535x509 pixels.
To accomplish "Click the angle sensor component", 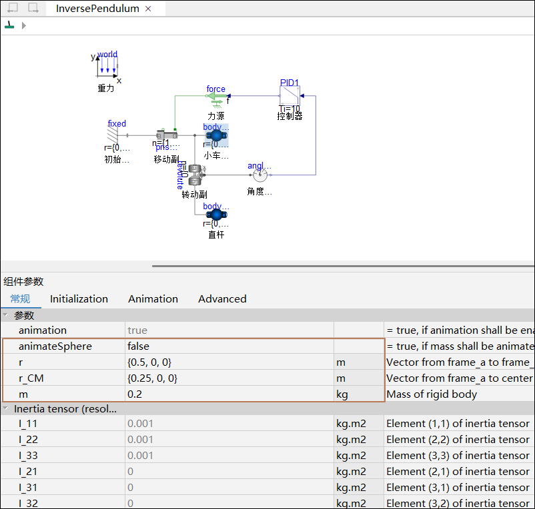I will pyautogui.click(x=259, y=175).
